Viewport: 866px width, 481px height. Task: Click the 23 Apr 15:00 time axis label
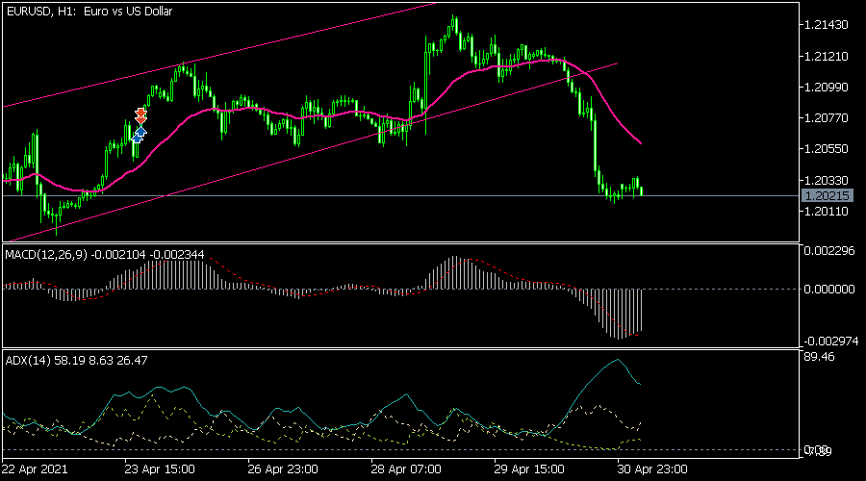pos(160,469)
